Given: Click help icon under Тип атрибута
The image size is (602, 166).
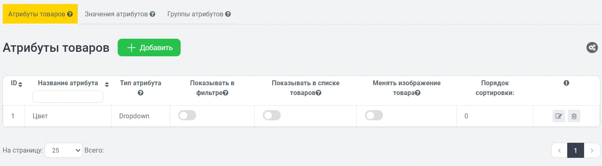Looking at the screenshot, I should click(141, 93).
